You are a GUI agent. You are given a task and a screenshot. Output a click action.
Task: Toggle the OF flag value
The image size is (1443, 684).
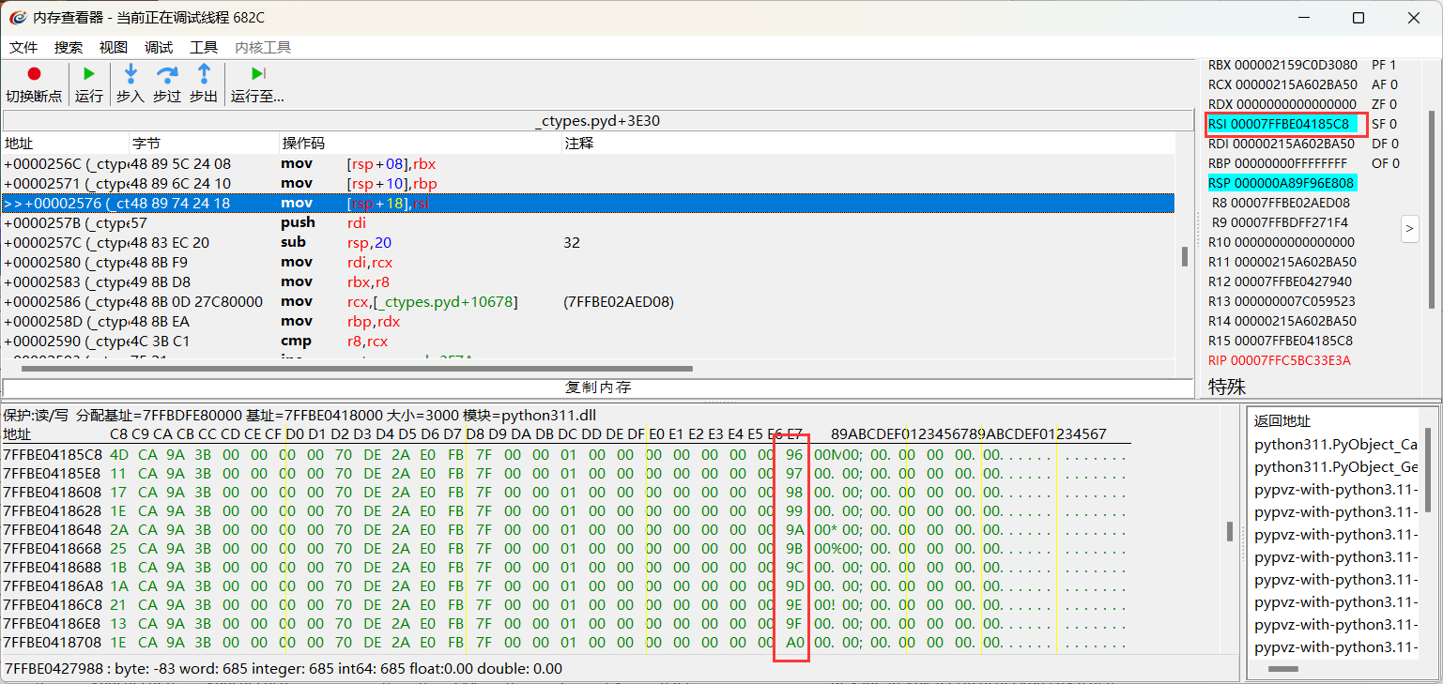[1386, 163]
